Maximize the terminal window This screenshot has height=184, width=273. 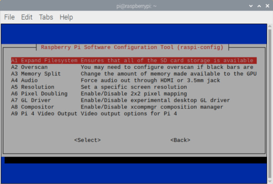coord(259,6)
